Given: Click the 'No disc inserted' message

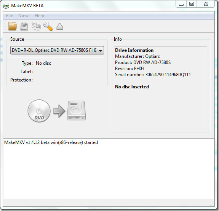Looking at the screenshot, I should coord(132,87).
